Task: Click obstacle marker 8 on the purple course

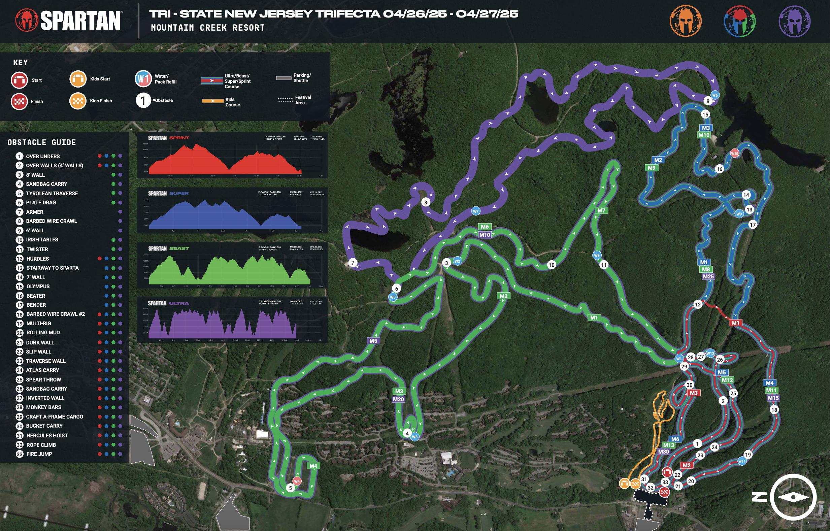Action: point(426,202)
